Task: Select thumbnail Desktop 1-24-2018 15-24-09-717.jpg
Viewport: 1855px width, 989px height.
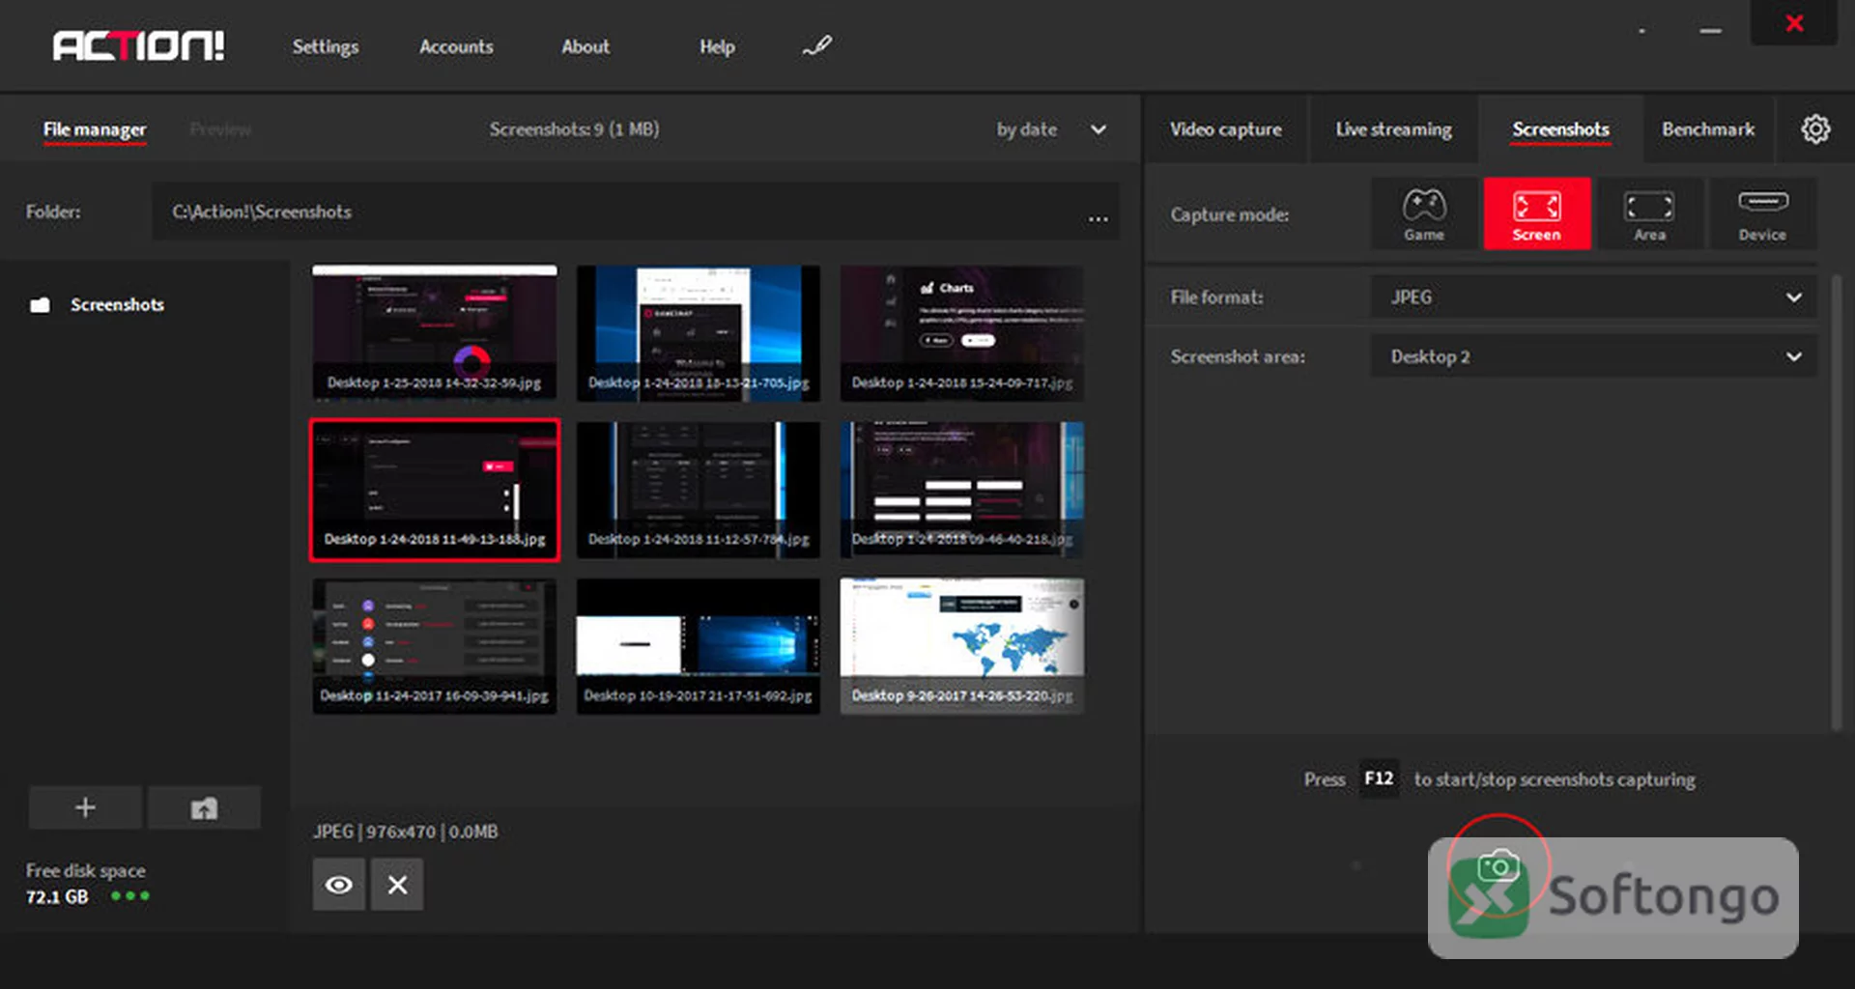Action: tap(962, 333)
